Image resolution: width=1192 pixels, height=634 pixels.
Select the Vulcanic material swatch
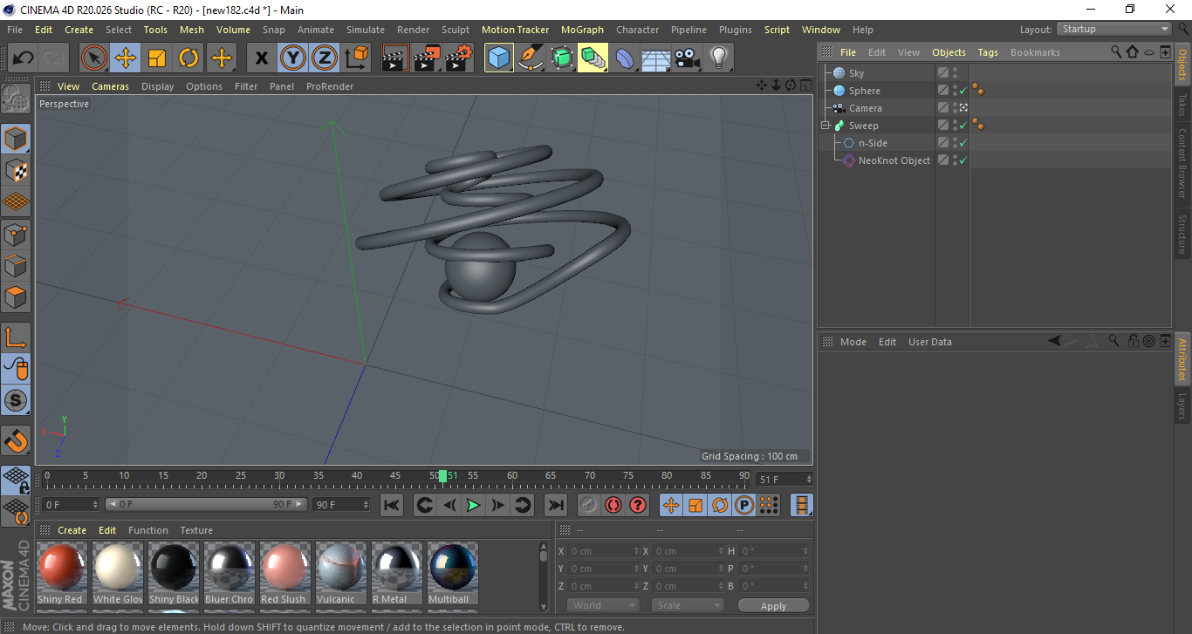point(340,573)
